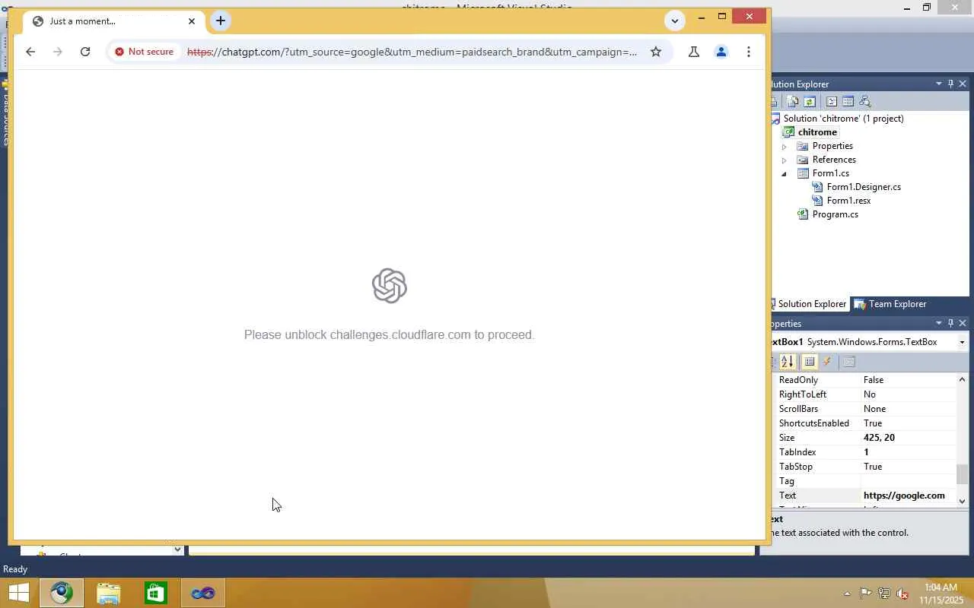This screenshot has height=608, width=974.
Task: Close the Properties panel
Action: 963,323
